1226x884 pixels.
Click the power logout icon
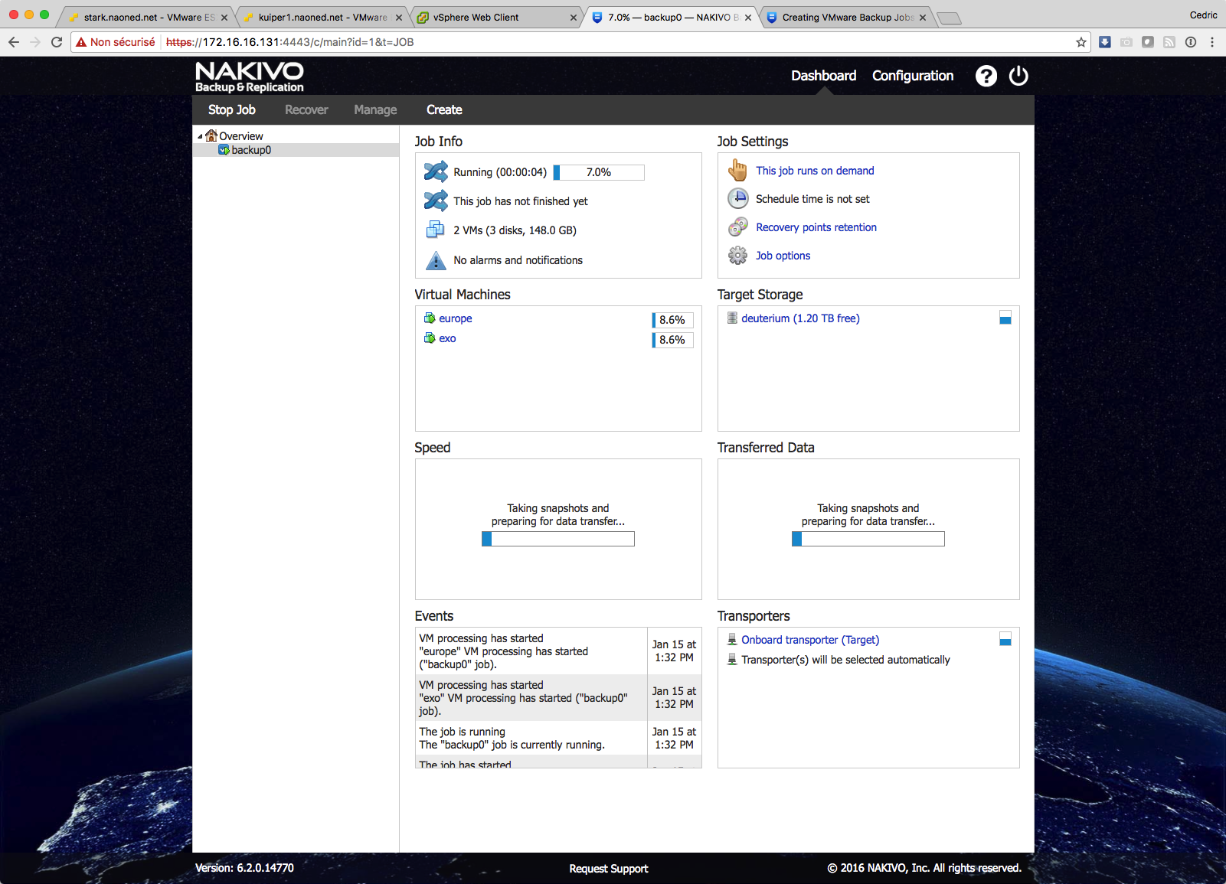coord(1018,76)
